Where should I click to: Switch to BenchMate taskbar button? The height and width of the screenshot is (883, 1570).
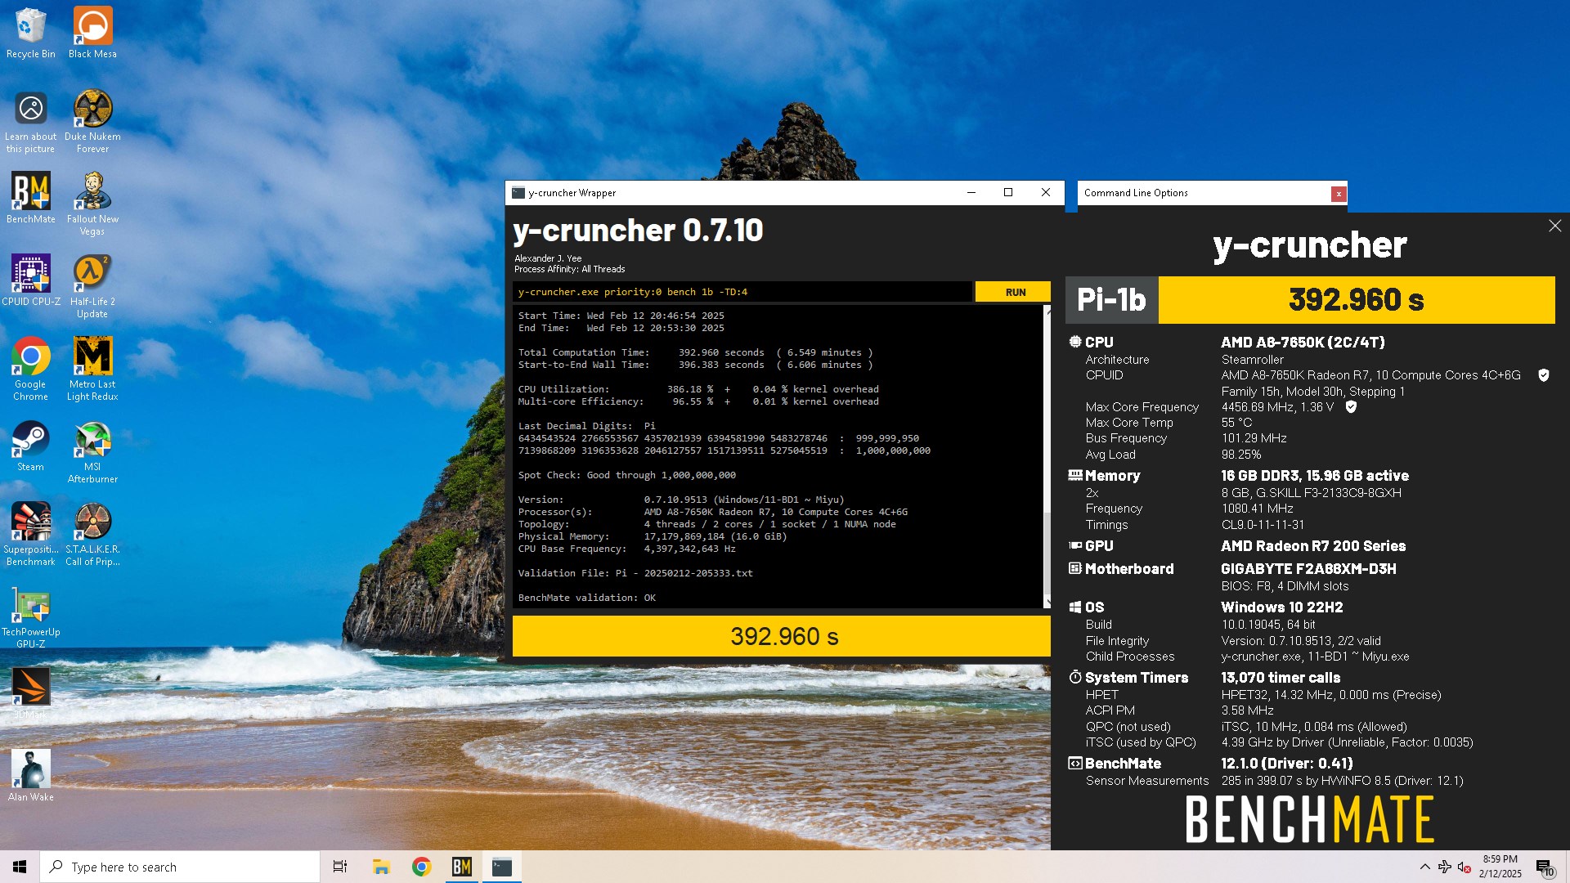(461, 867)
